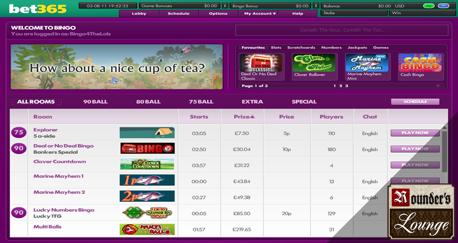Click the 90 ball badge for Deal or No Deal Bingo
Viewport: 458px width, 243px height.
(19, 148)
